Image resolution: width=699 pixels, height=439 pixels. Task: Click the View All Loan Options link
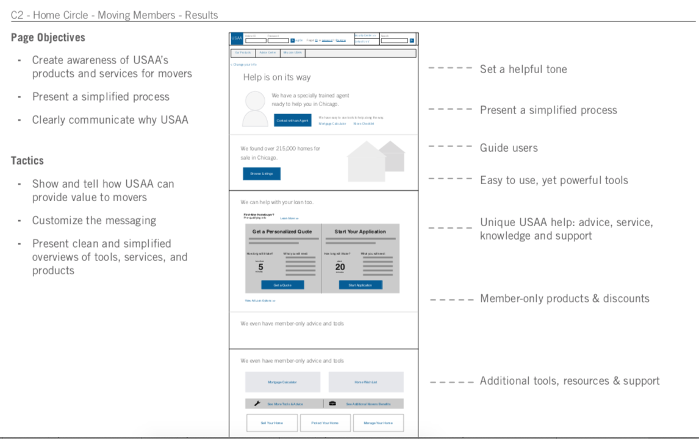pyautogui.click(x=260, y=301)
